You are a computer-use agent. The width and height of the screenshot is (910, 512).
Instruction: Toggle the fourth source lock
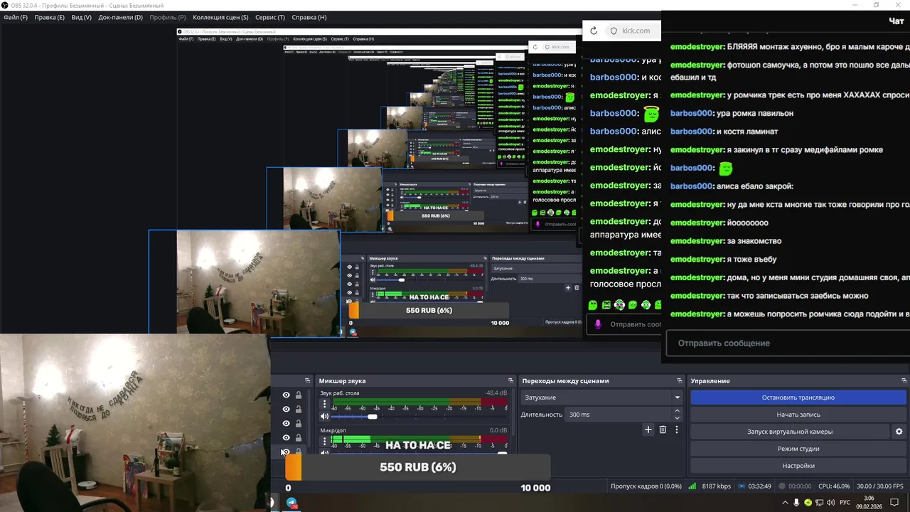tap(299, 438)
